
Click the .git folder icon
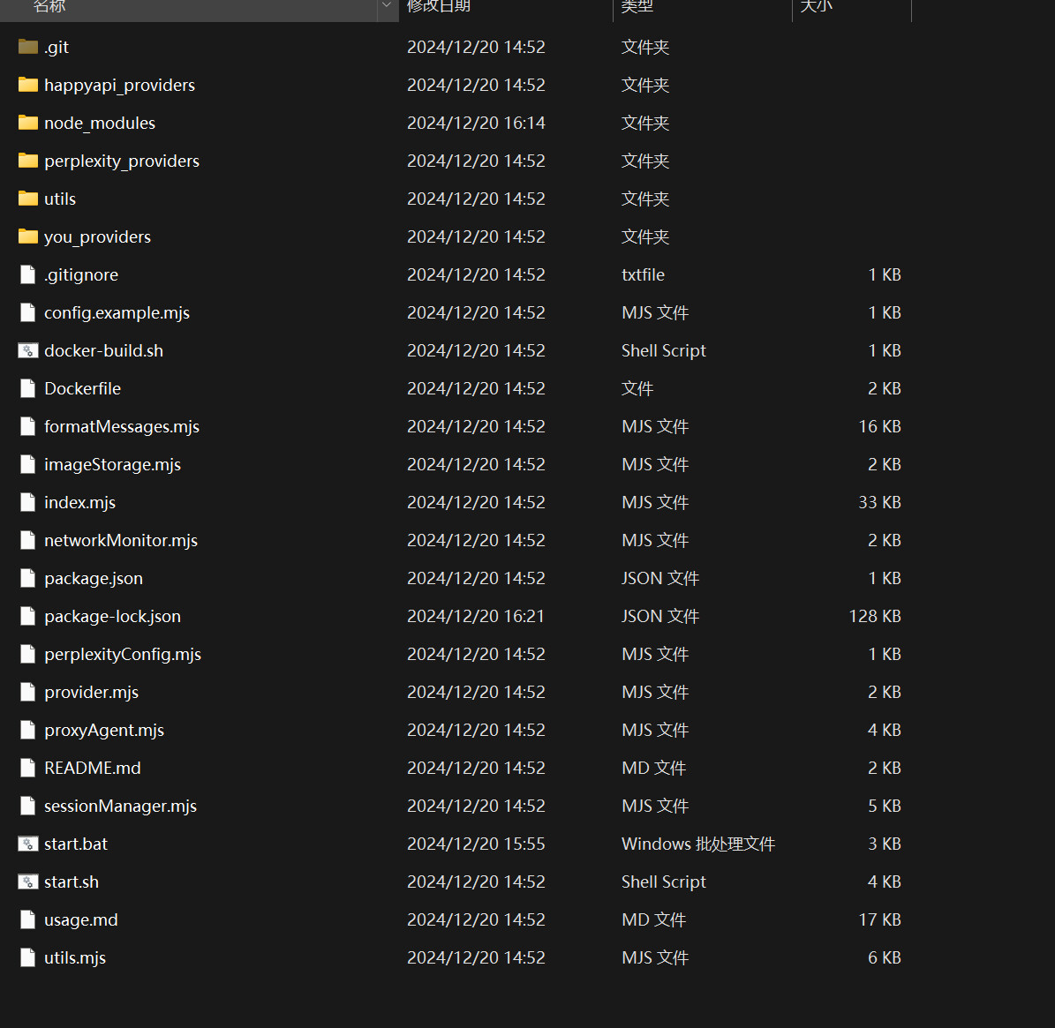(x=28, y=47)
